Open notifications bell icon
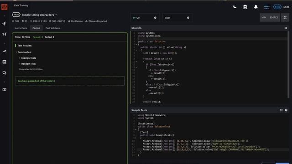Image resolution: width=292 pixels, height=164 pixels. pos(255,7)
